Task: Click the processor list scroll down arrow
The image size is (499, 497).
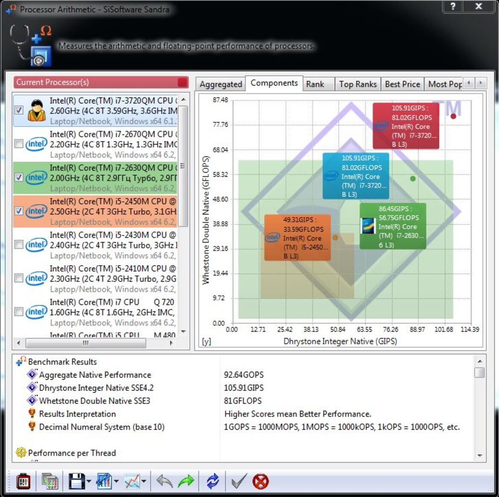Action: [183, 332]
